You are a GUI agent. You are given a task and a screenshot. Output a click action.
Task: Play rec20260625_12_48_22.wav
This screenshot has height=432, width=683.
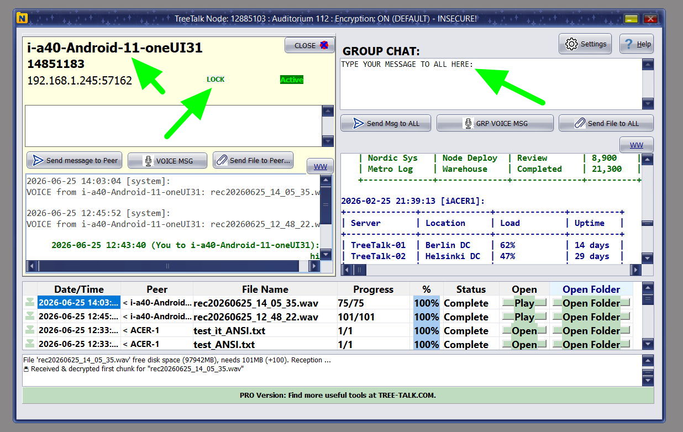click(524, 317)
